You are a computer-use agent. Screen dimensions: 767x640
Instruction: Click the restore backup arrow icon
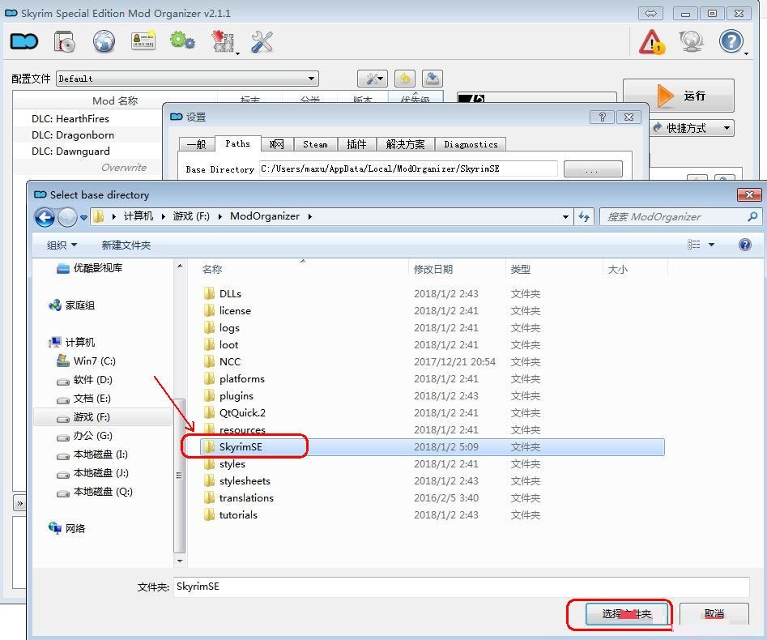tap(404, 79)
